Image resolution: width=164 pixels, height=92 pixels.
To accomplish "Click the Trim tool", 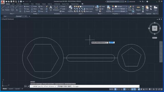I will click(x=40, y=6).
